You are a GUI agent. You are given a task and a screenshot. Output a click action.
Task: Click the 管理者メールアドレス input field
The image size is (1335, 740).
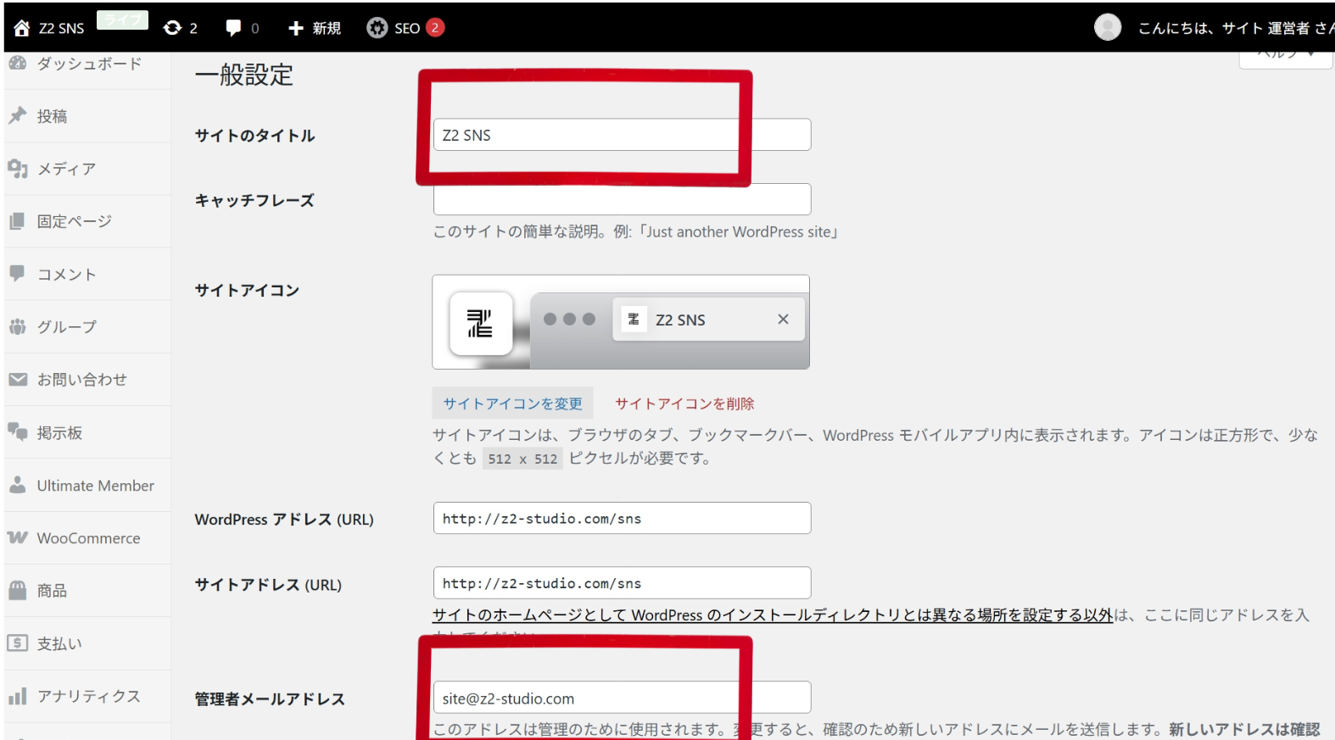coord(621,698)
